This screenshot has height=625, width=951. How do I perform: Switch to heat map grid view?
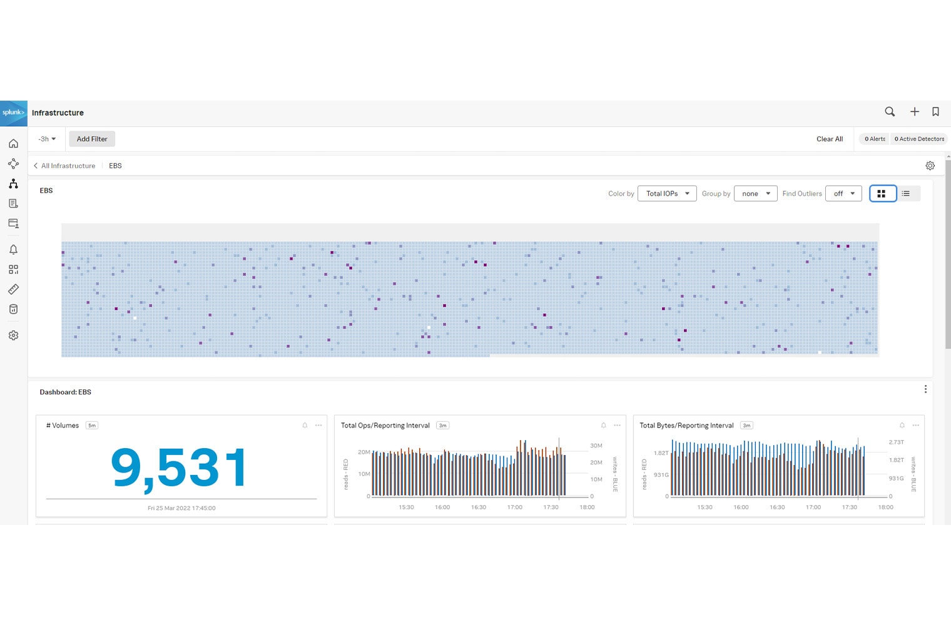(883, 194)
